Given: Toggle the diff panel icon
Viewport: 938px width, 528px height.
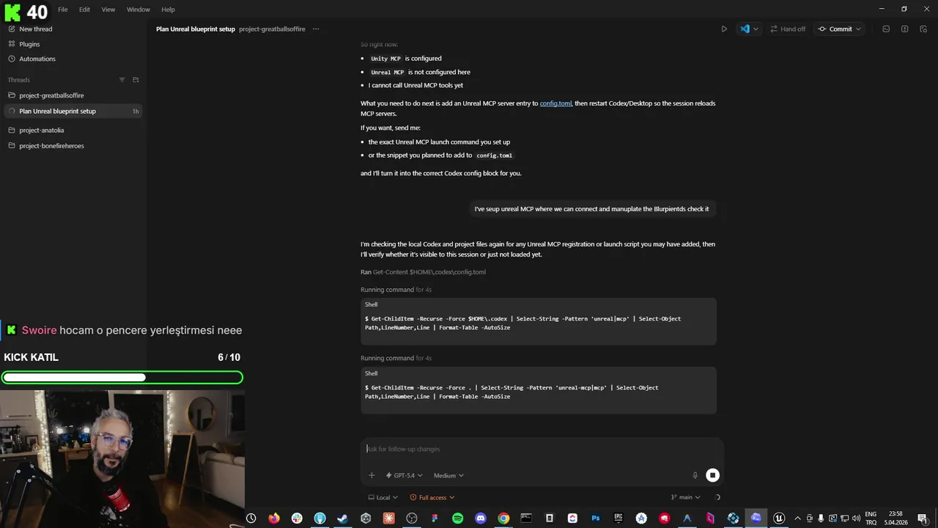Looking at the screenshot, I should 904,29.
